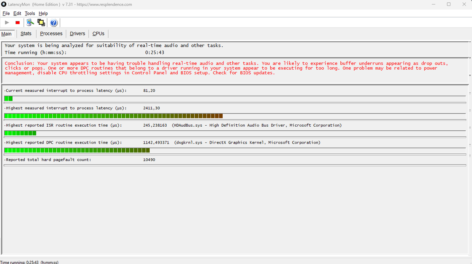This screenshot has width=472, height=264.
Task: Open the Tools menu
Action: coord(30,13)
